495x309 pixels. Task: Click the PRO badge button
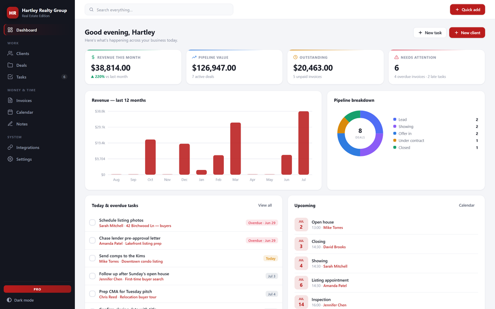coord(37,289)
